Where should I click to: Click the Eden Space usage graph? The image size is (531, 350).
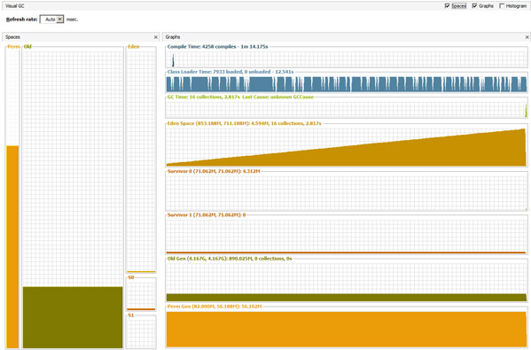tap(347, 146)
